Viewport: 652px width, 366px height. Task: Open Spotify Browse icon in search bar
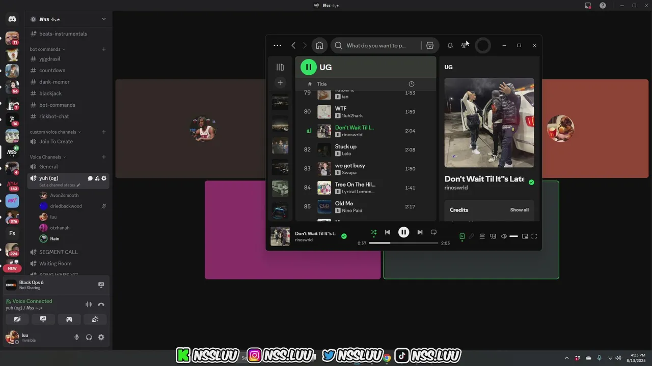click(x=430, y=45)
